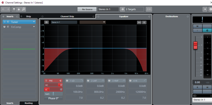Click diamond icon on Channel Strip tab
212x105 pixels.
pos(94,16)
